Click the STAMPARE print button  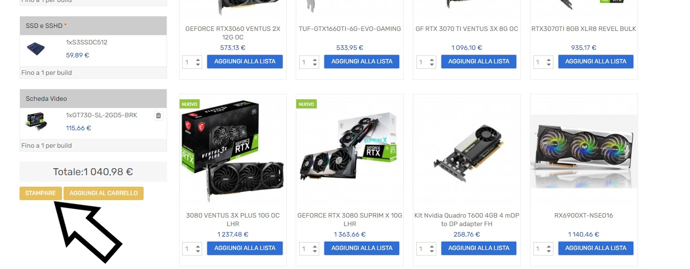41,193
